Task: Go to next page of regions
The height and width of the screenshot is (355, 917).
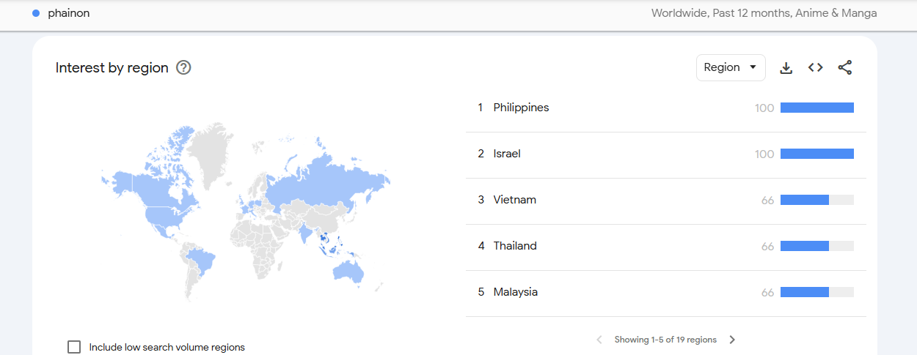Action: point(732,340)
